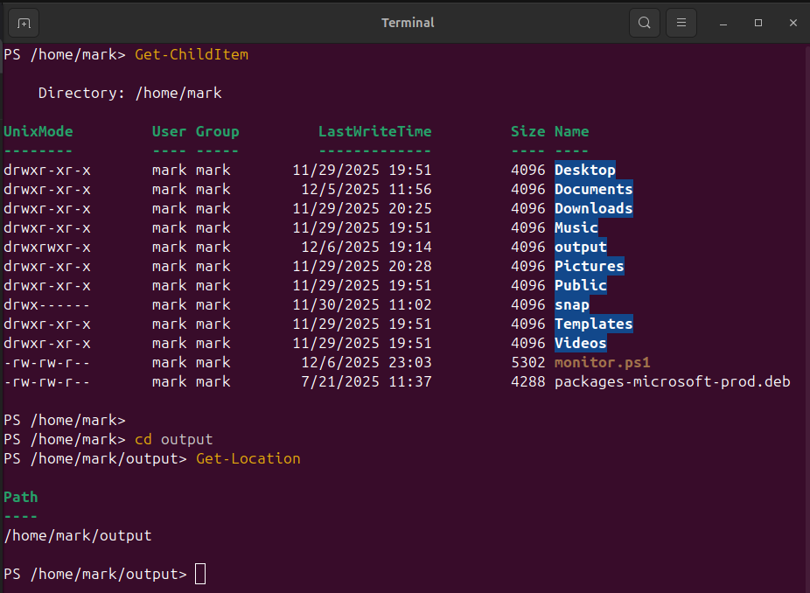This screenshot has width=810, height=593.
Task: Maximize the Terminal window
Action: (758, 23)
